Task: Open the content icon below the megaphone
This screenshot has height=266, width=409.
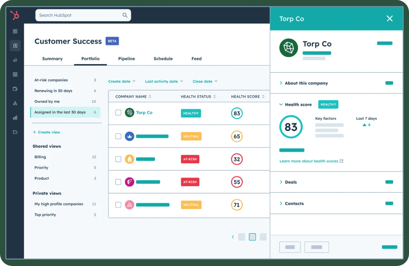Action: (15, 75)
